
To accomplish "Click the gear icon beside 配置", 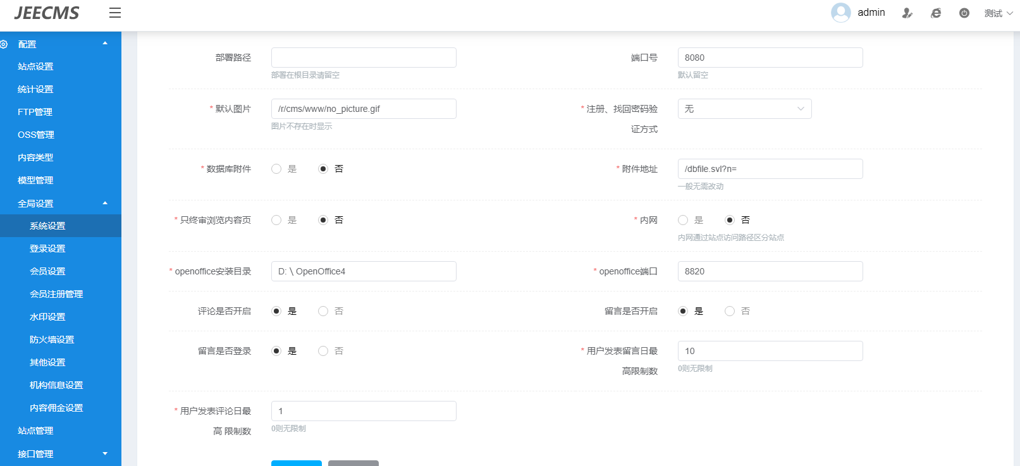I will (x=4, y=44).
